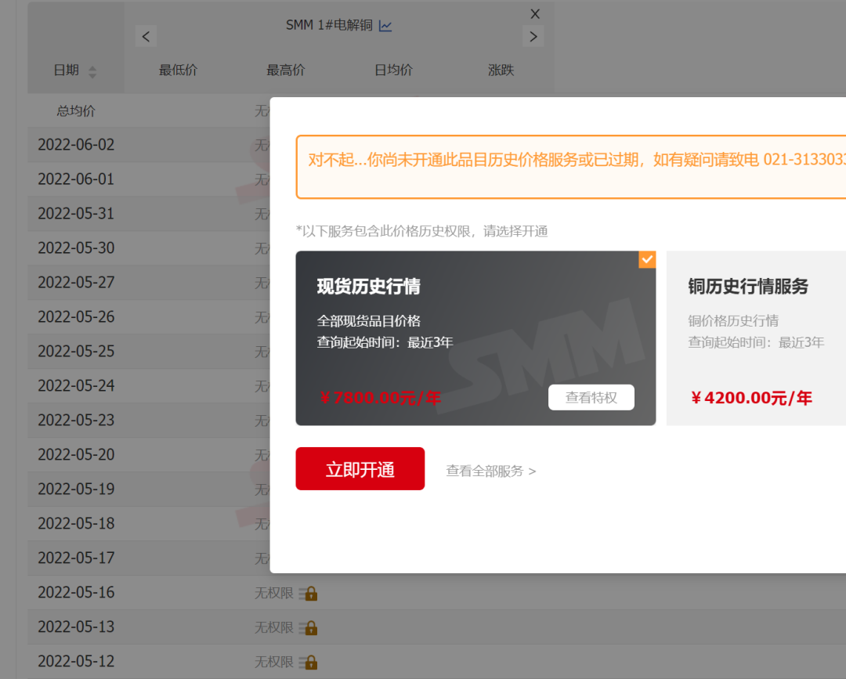Go to previous product with left arrow
The height and width of the screenshot is (679, 846).
pos(146,36)
